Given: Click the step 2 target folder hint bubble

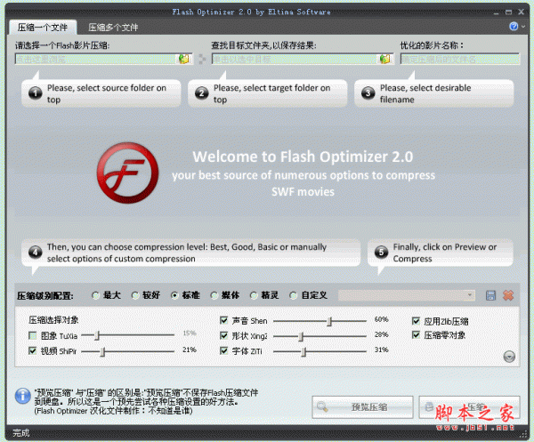Looking at the screenshot, I should 268,93.
